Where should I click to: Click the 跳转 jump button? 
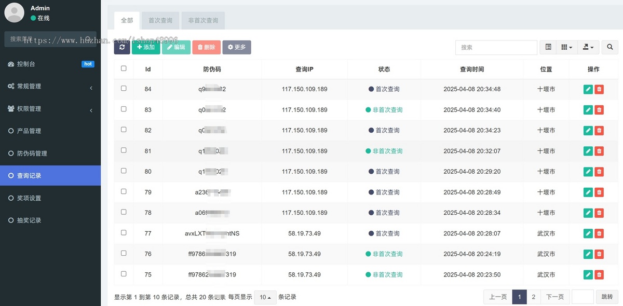(x=607, y=297)
